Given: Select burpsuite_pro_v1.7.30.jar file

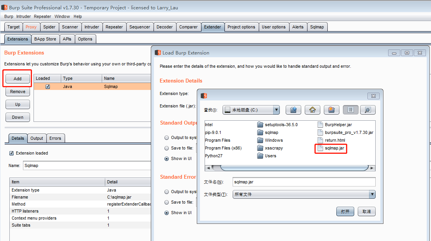Looking at the screenshot, I should [x=346, y=133].
